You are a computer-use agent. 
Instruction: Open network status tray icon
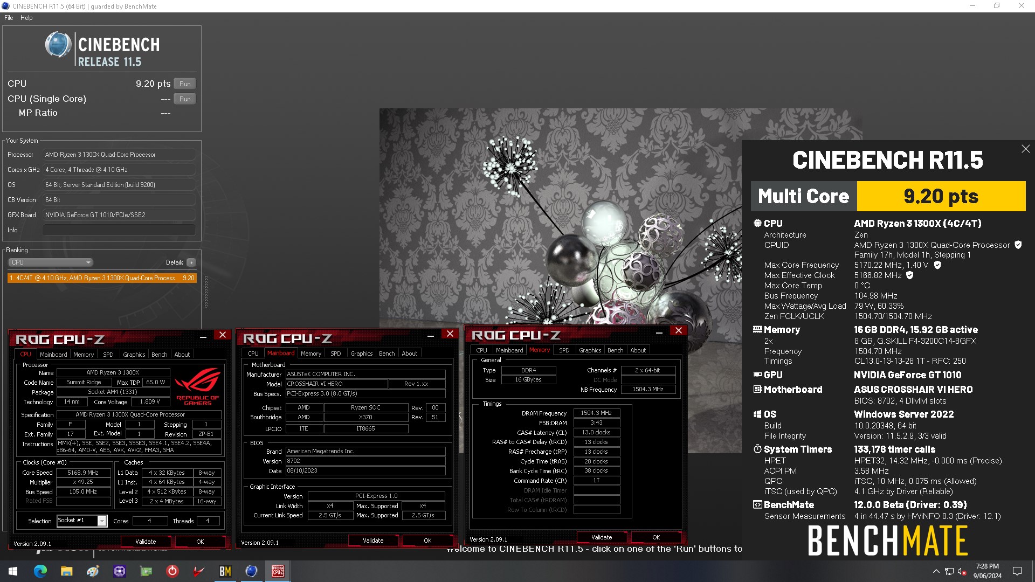click(x=949, y=571)
